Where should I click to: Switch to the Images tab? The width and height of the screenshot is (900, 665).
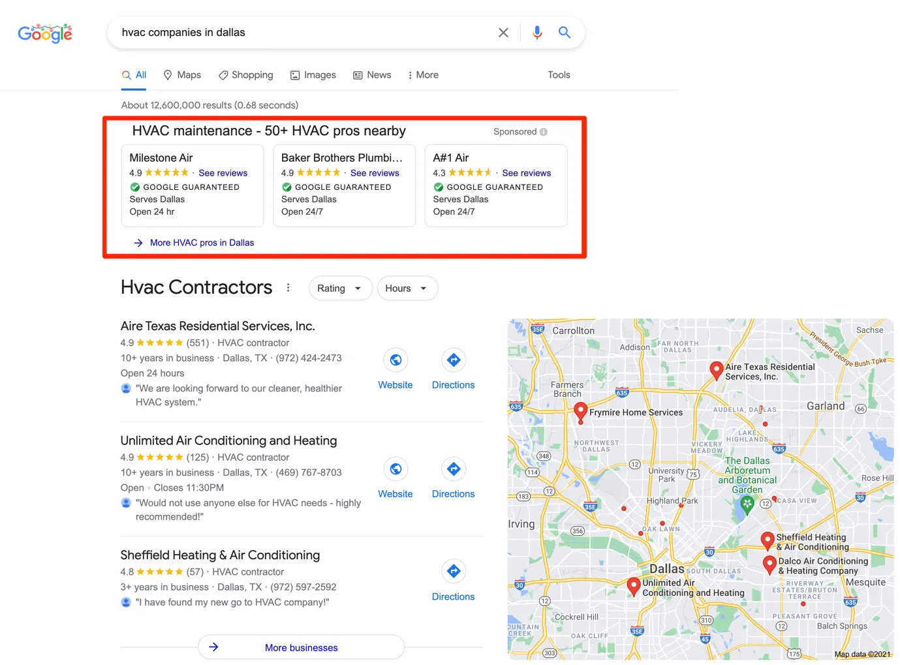tap(313, 75)
